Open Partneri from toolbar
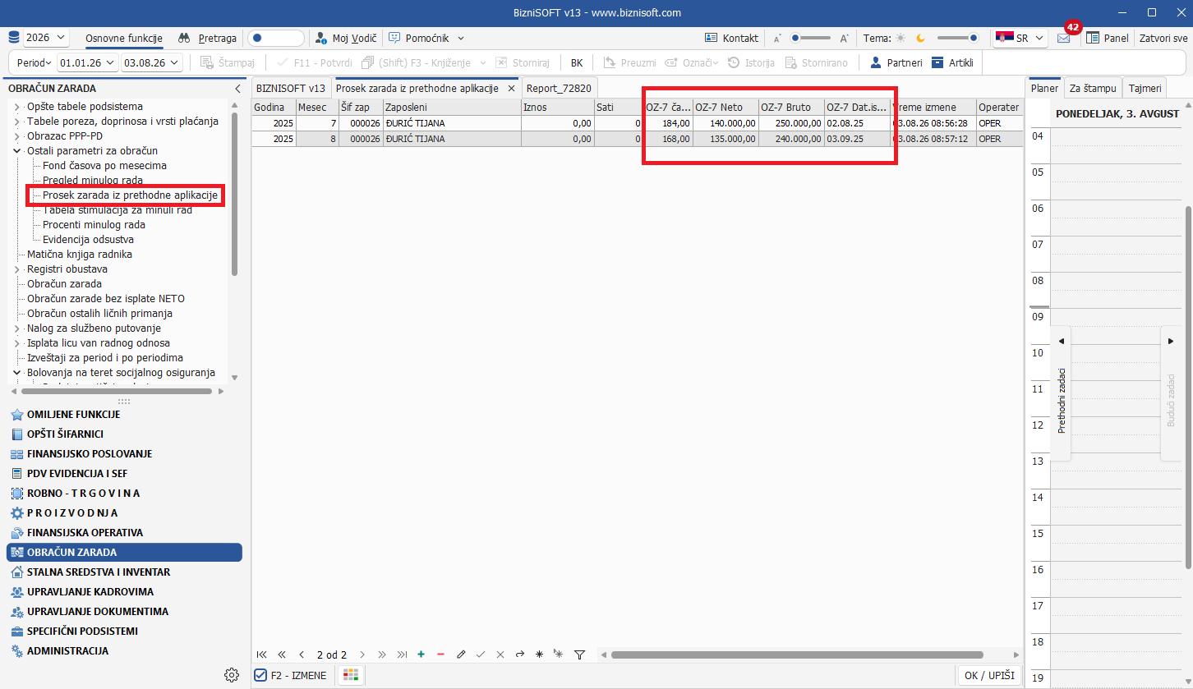This screenshot has height=689, width=1193. click(x=896, y=62)
